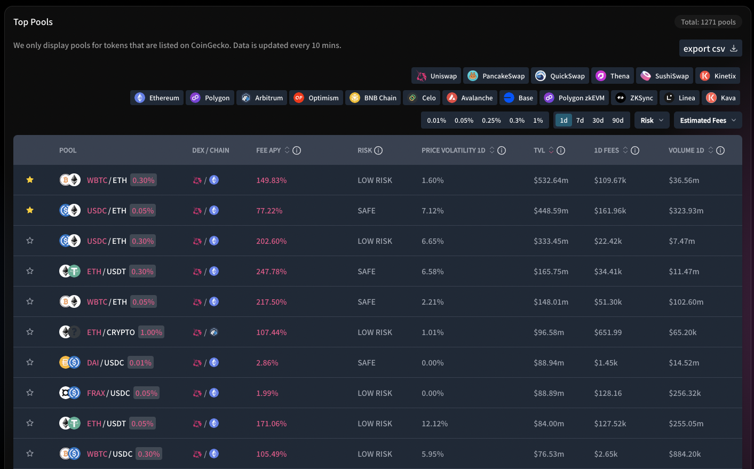The width and height of the screenshot is (754, 469).
Task: Filter by Polygon zkEVM chain
Action: point(574,98)
